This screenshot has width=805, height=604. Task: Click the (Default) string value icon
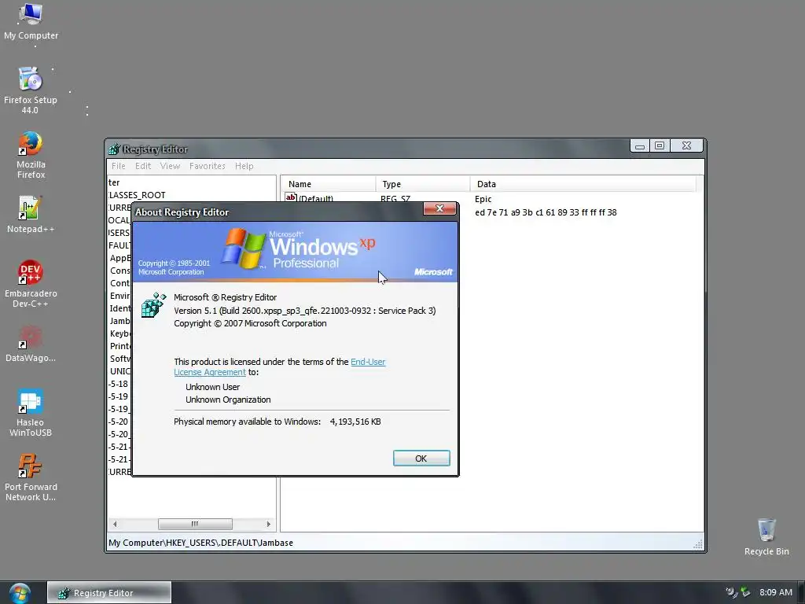pos(291,197)
